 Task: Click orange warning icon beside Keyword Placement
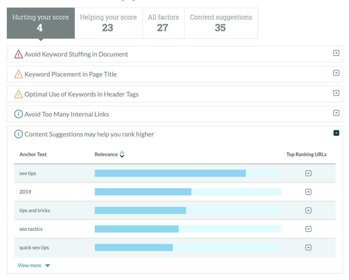[x=18, y=75]
